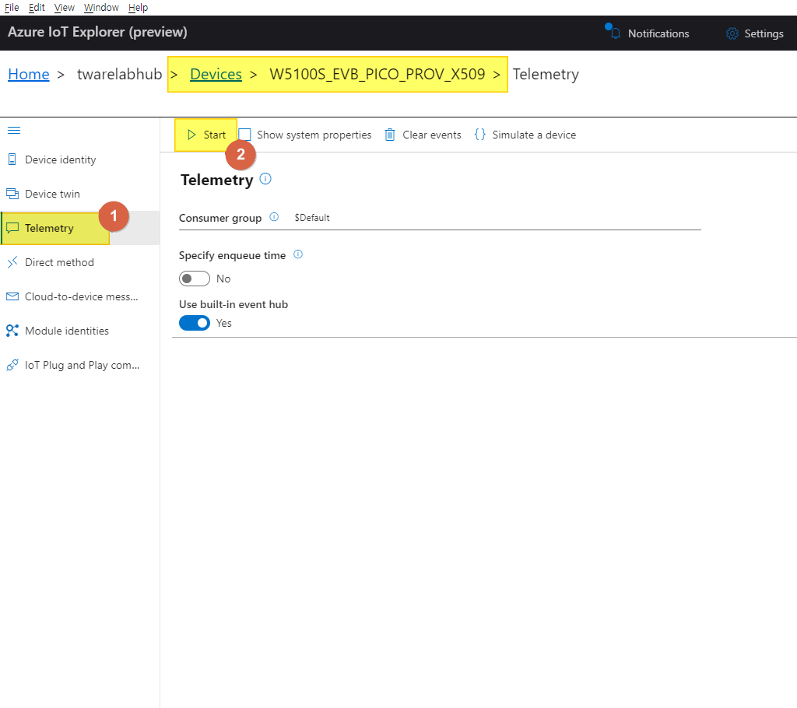The height and width of the screenshot is (708, 797).
Task: Navigate to the Devices breadcrumb link
Action: [x=216, y=74]
